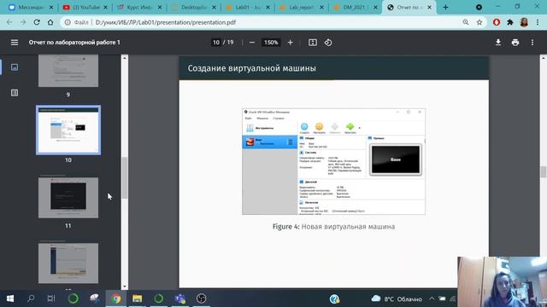Switch to the Lab_report tab

[x=302, y=8]
